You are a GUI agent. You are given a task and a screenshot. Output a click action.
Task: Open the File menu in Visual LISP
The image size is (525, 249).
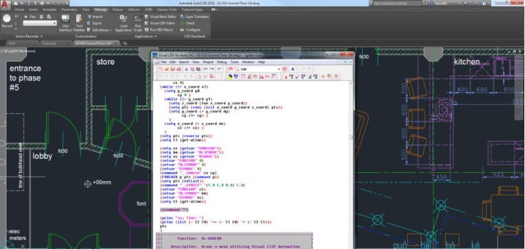(x=164, y=62)
